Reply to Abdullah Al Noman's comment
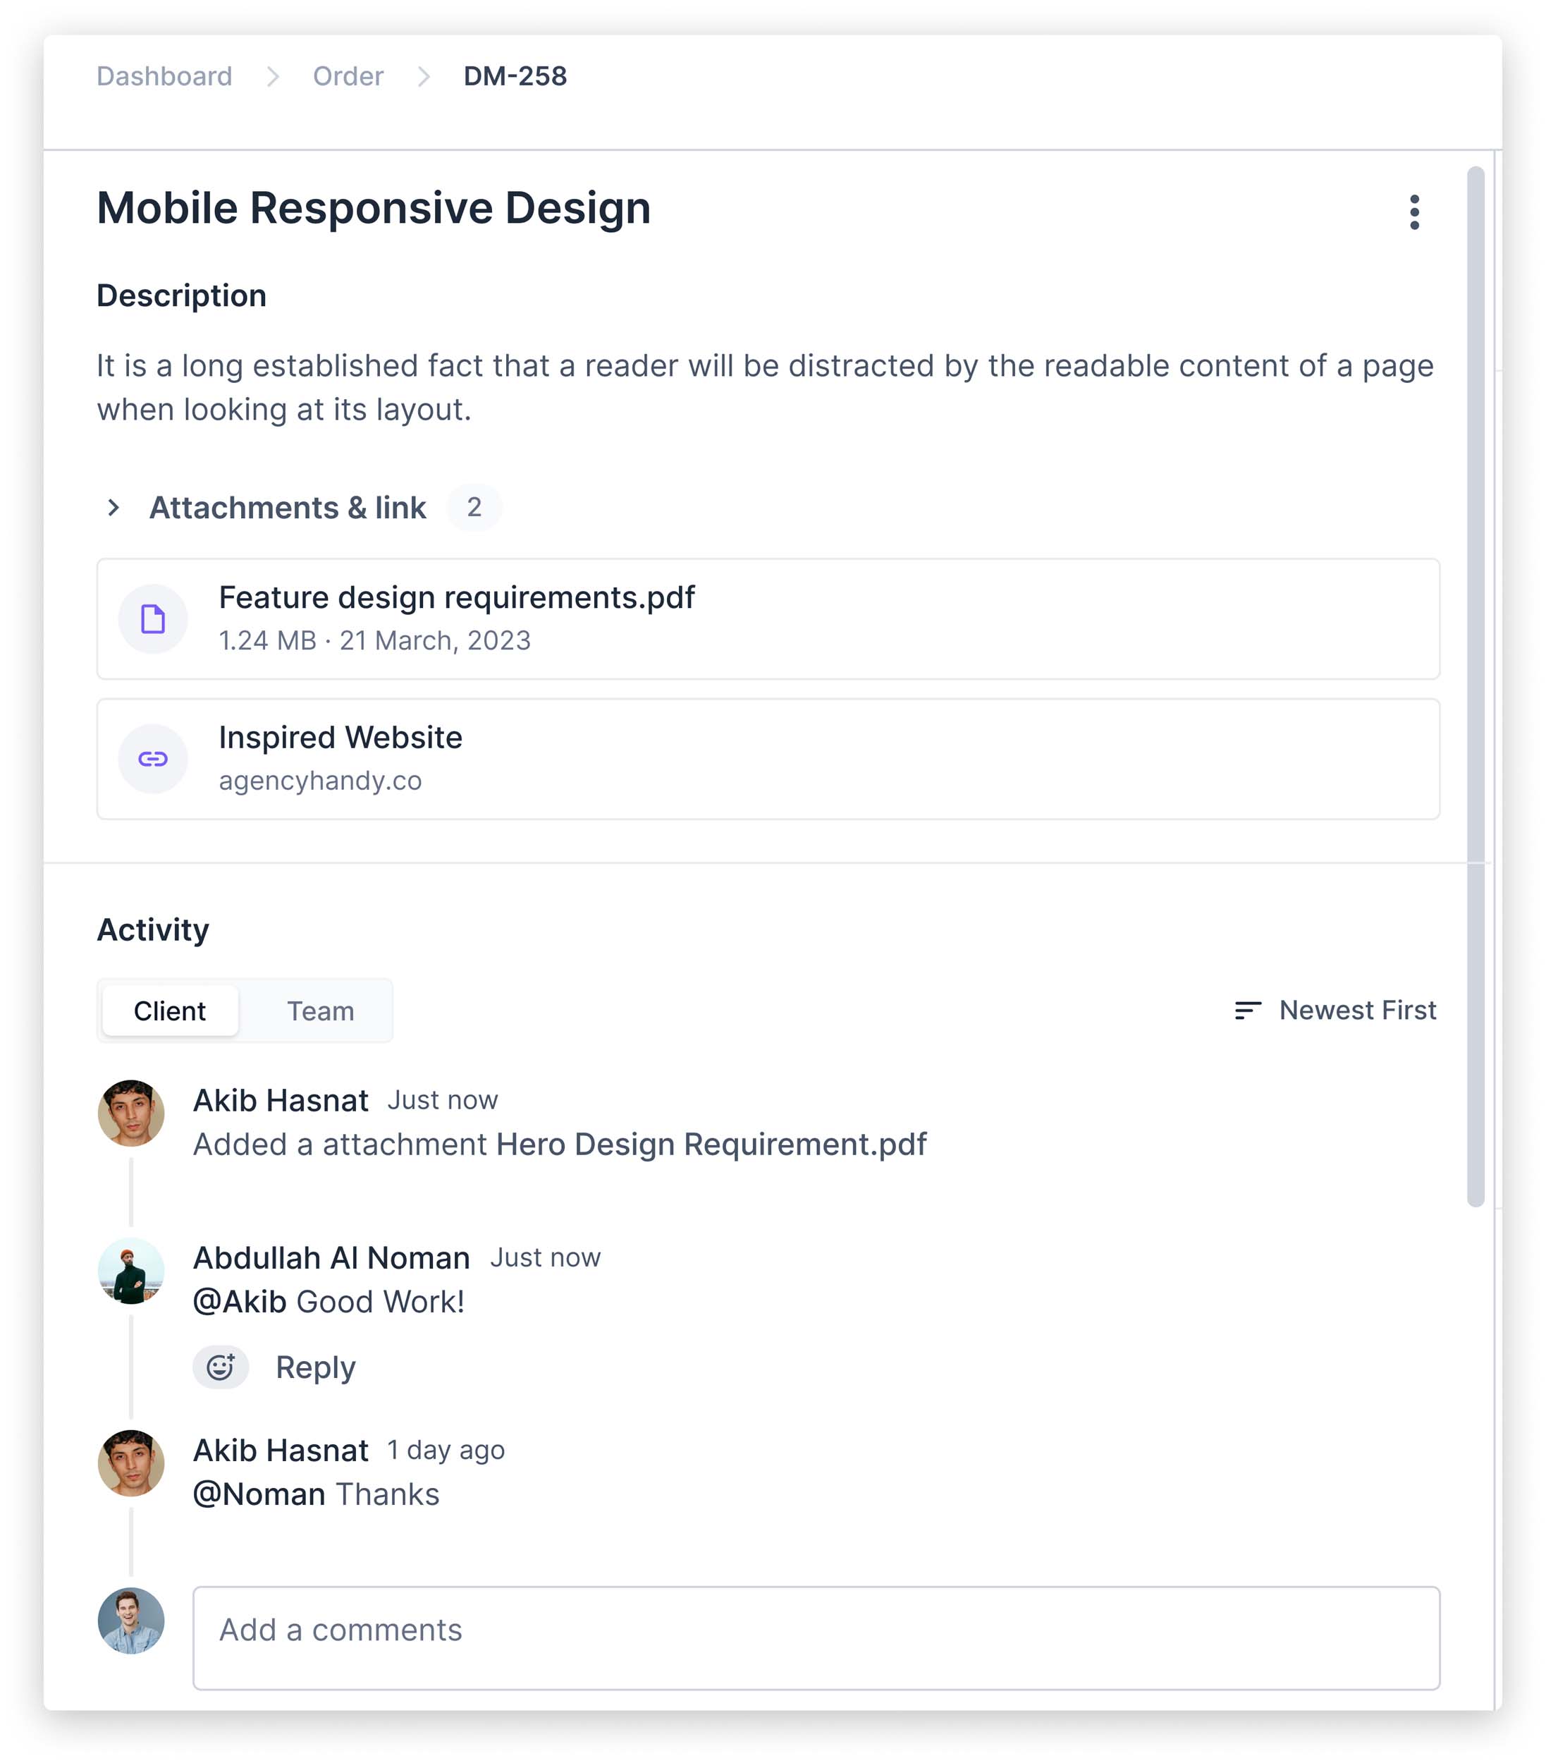Viewport: 1546px width, 1763px height. [314, 1367]
